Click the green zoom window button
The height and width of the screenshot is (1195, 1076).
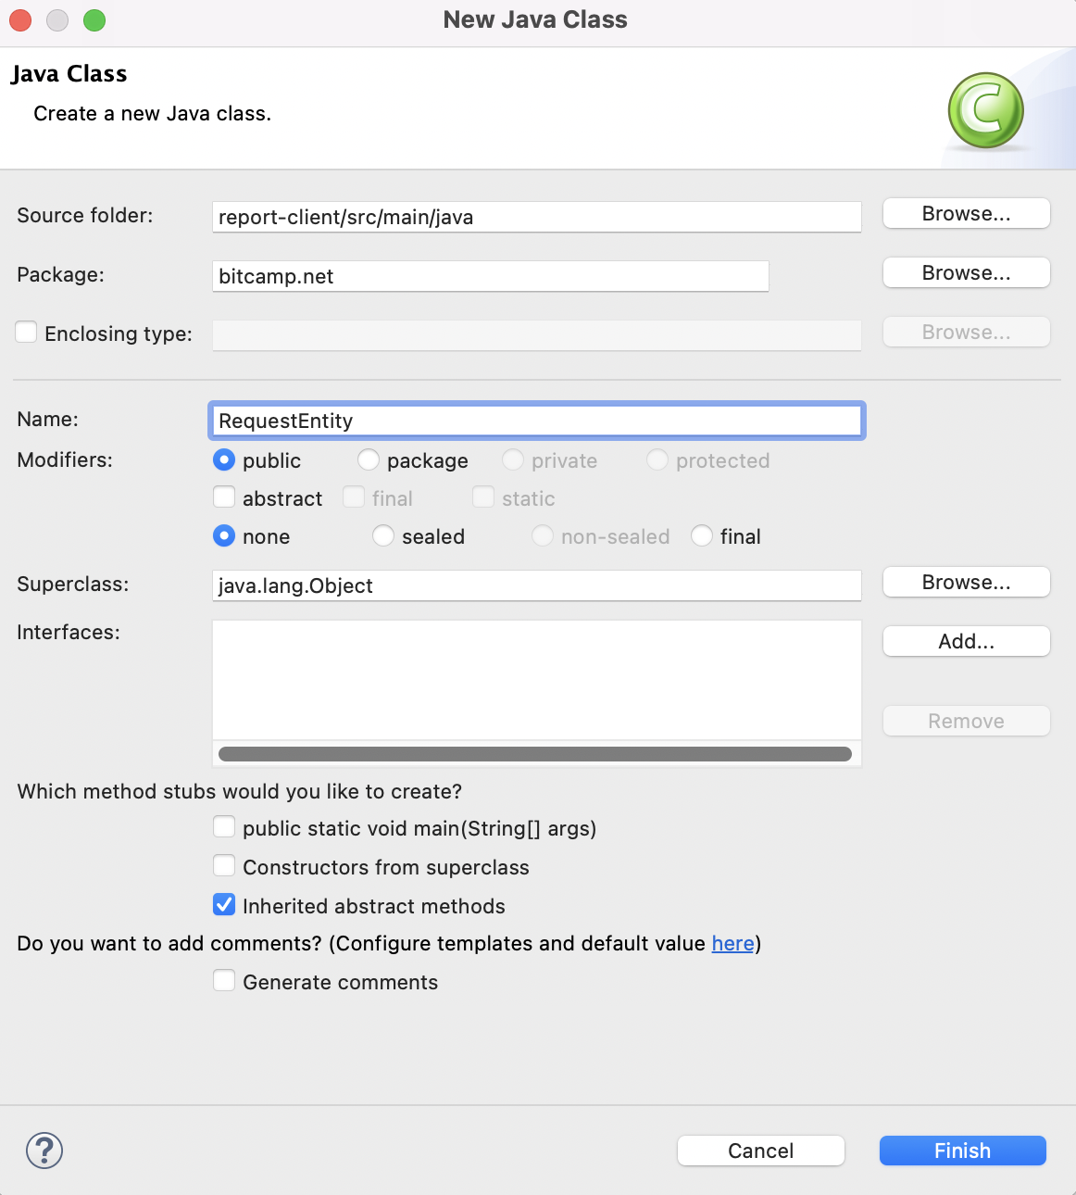pyautogui.click(x=94, y=19)
